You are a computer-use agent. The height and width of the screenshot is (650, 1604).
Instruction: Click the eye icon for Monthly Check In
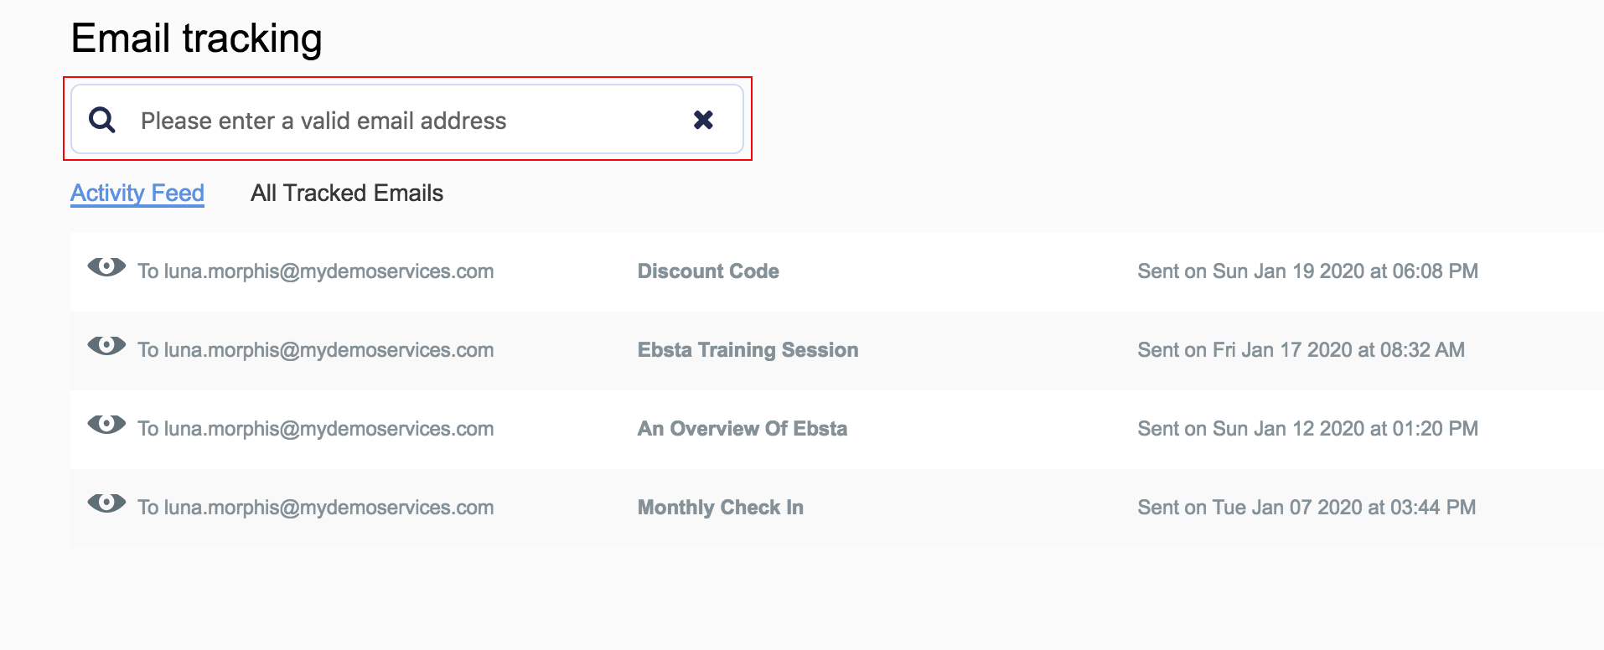pos(106,503)
